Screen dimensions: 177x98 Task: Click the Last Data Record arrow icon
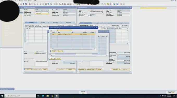(x=43, y=4)
